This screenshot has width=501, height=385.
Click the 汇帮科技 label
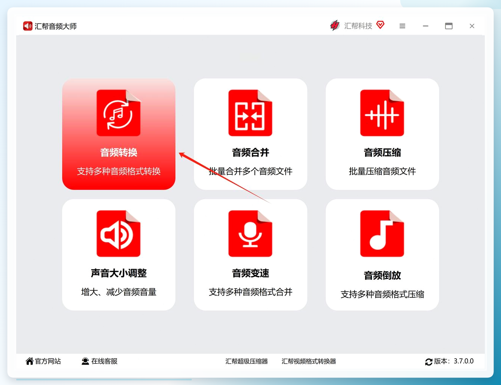(358, 26)
